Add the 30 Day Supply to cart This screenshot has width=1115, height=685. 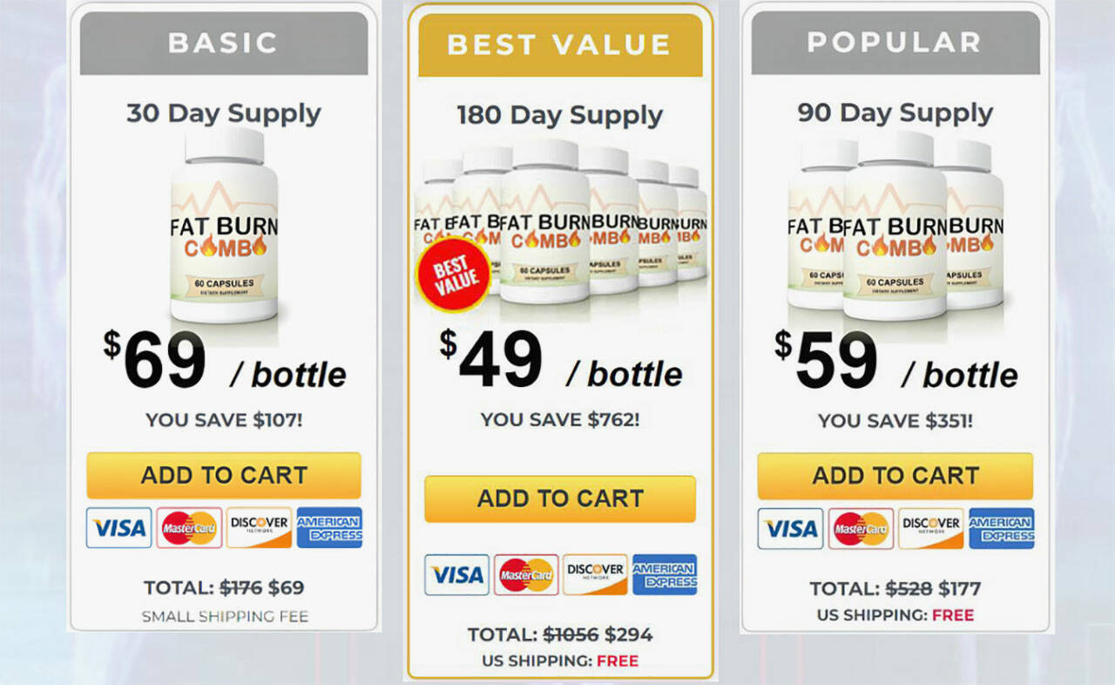click(224, 475)
